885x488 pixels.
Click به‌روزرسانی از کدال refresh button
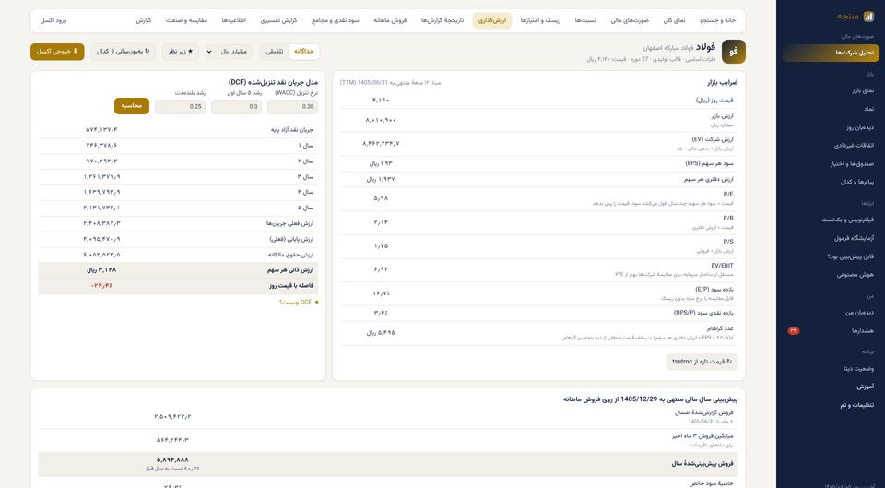123,52
